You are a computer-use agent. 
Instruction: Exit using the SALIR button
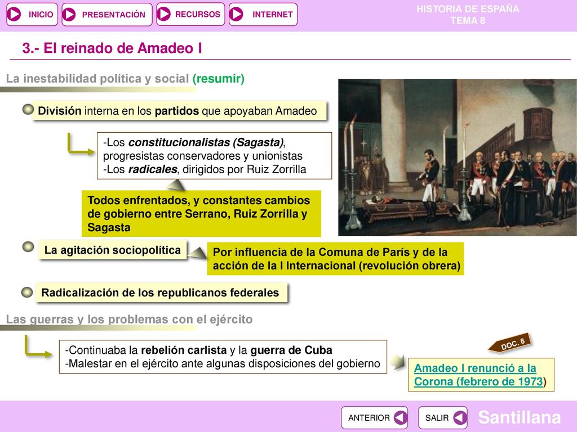click(443, 417)
